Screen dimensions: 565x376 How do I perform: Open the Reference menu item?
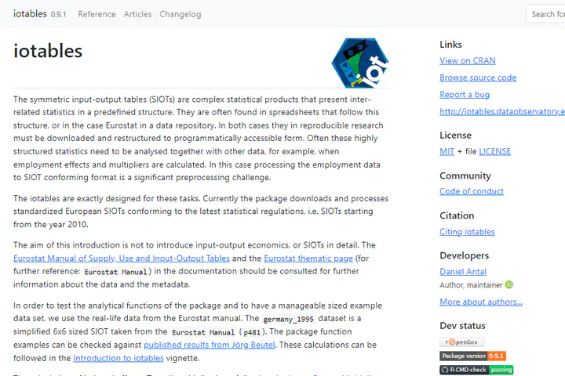point(97,14)
